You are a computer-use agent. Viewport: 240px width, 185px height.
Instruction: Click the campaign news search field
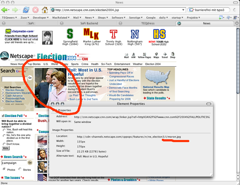coord(14,163)
